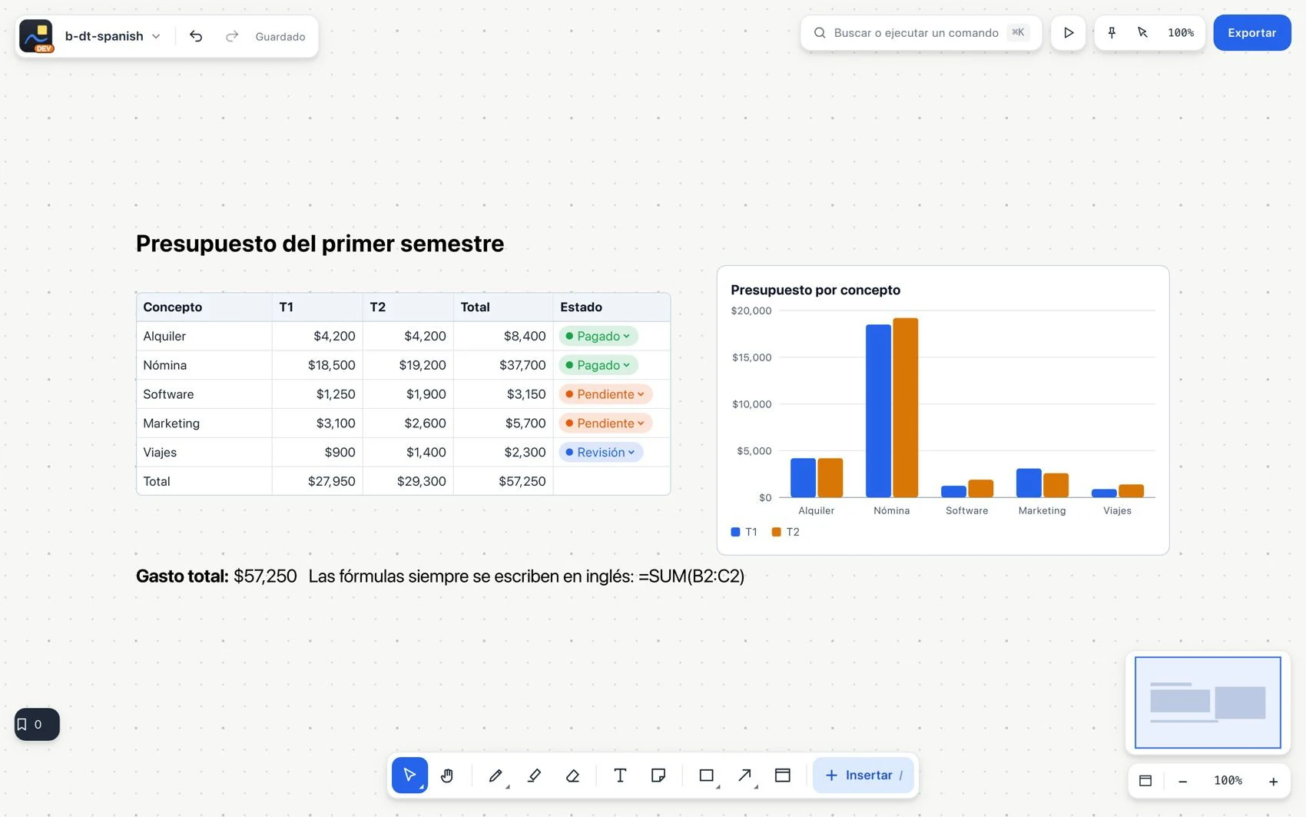Viewport: 1306px width, 817px height.
Task: Toggle the minimap panel icon
Action: tap(1145, 781)
